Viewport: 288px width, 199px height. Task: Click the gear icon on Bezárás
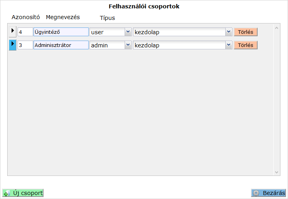point(256,193)
